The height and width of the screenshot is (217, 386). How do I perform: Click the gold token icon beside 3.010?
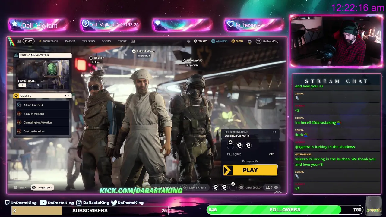point(233,41)
